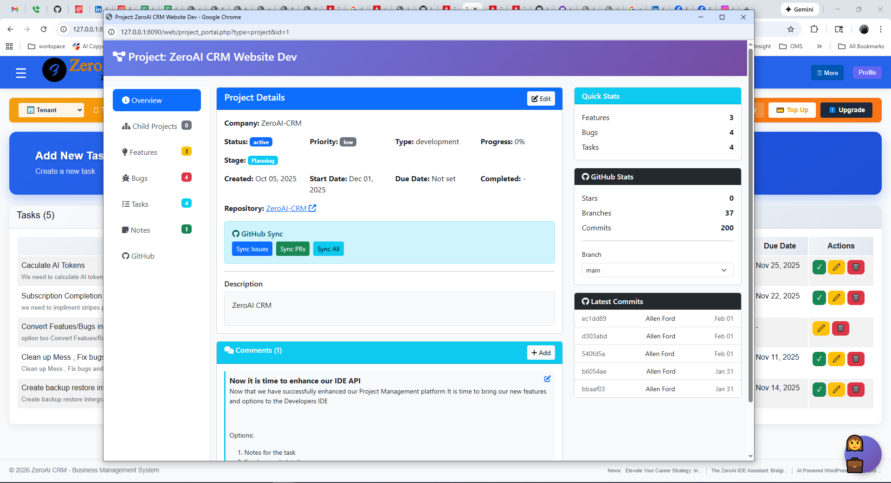Open the Features sidebar tab

tap(143, 153)
